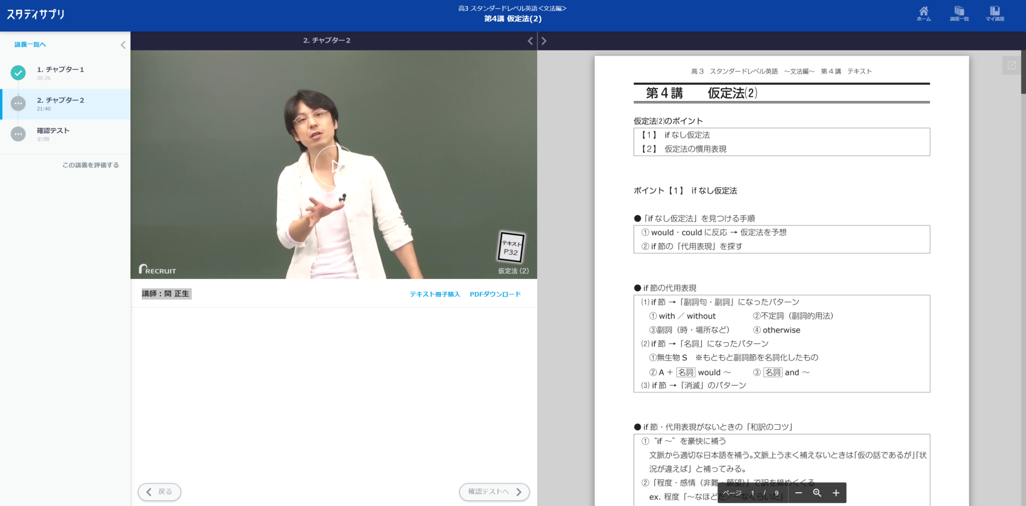
Task: Click the ポイント【1】 if なし仮定法 heading in the PDF
Action: [x=685, y=191]
